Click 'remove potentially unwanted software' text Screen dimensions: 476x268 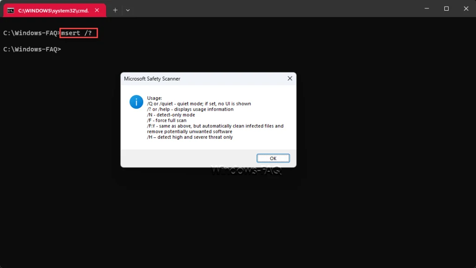click(x=190, y=132)
